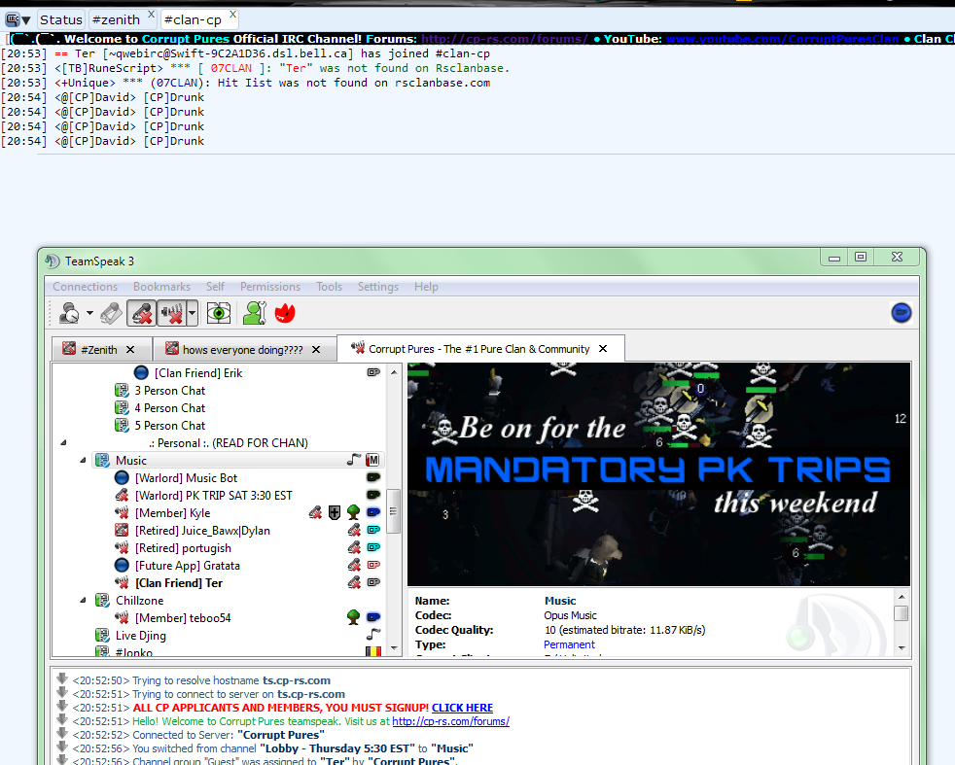Click the music note icon on Live Djing row

372,635
